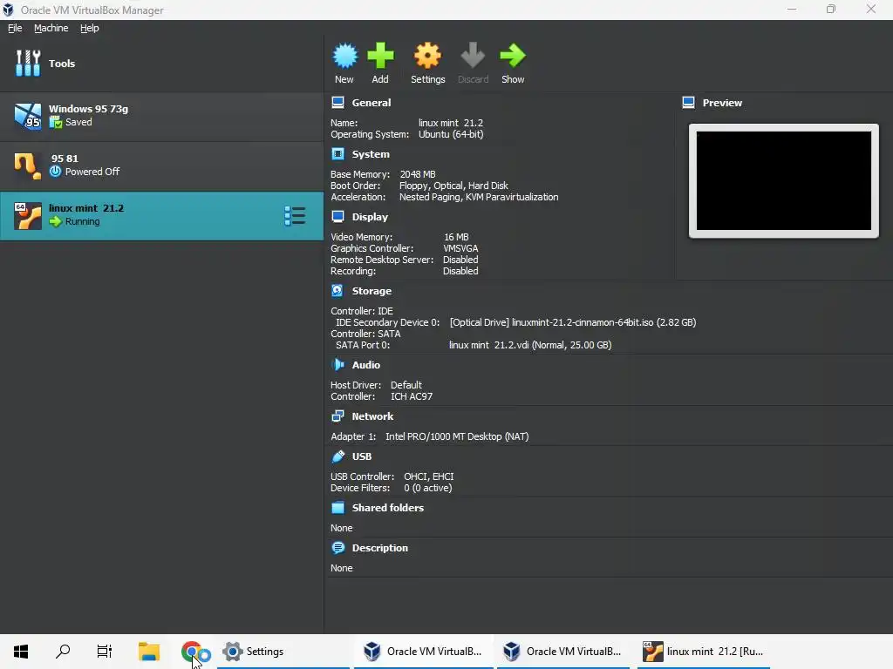Click the System section chip icon
The height and width of the screenshot is (669, 893).
[337, 154]
